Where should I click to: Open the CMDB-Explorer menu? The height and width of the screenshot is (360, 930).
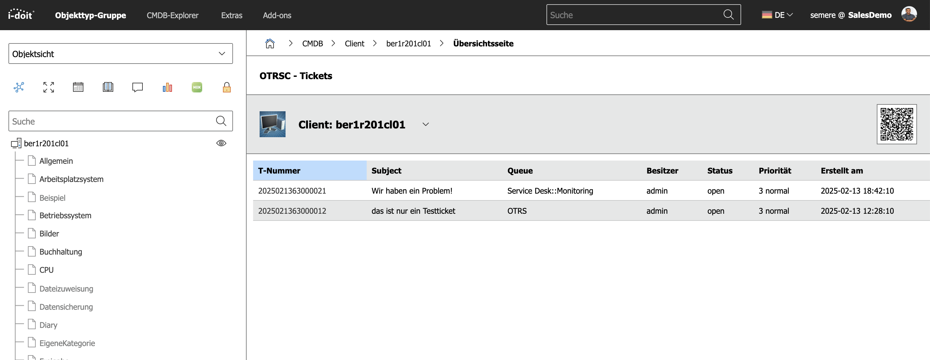[x=172, y=15]
